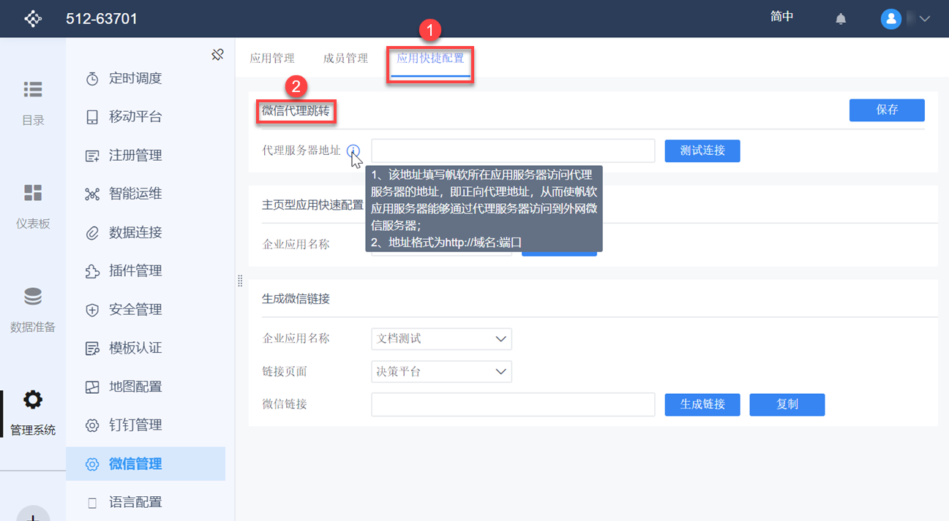Focus the 代理服务器地址 input field
The width and height of the screenshot is (949, 521).
513,151
